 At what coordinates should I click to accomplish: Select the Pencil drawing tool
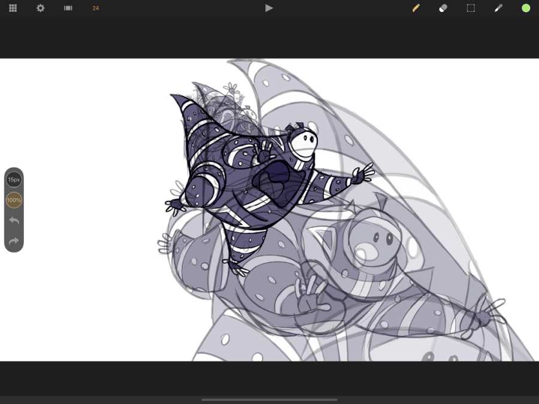[x=416, y=8]
